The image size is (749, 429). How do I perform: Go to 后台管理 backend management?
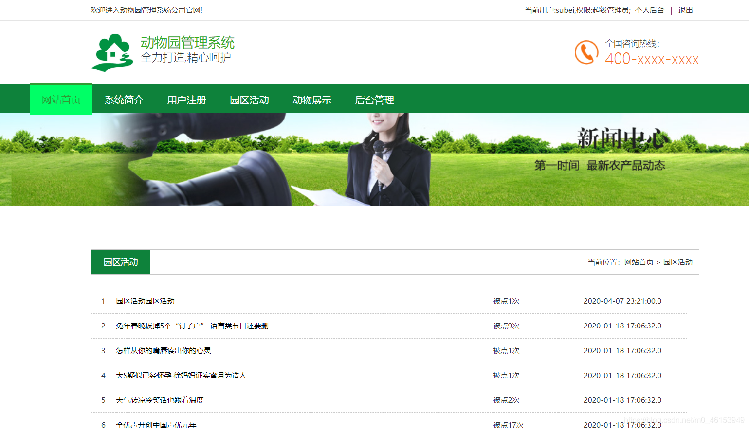pyautogui.click(x=375, y=100)
